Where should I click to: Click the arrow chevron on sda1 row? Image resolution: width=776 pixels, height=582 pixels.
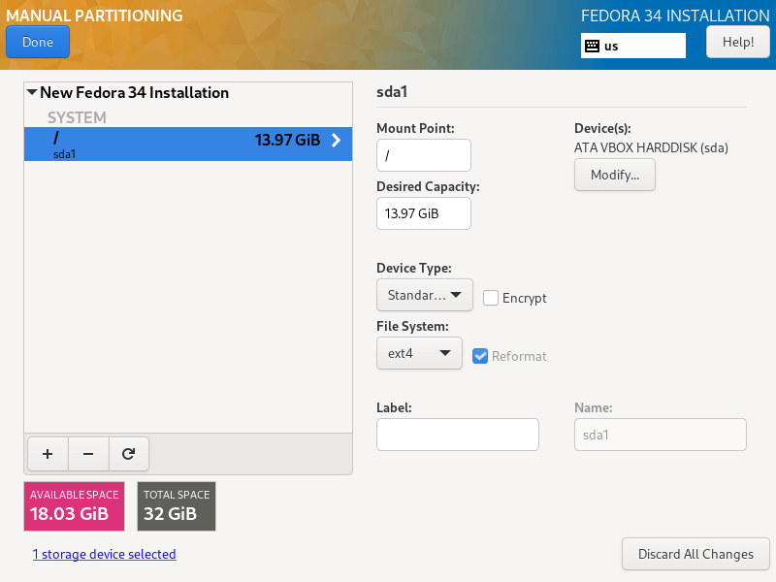[x=337, y=140]
